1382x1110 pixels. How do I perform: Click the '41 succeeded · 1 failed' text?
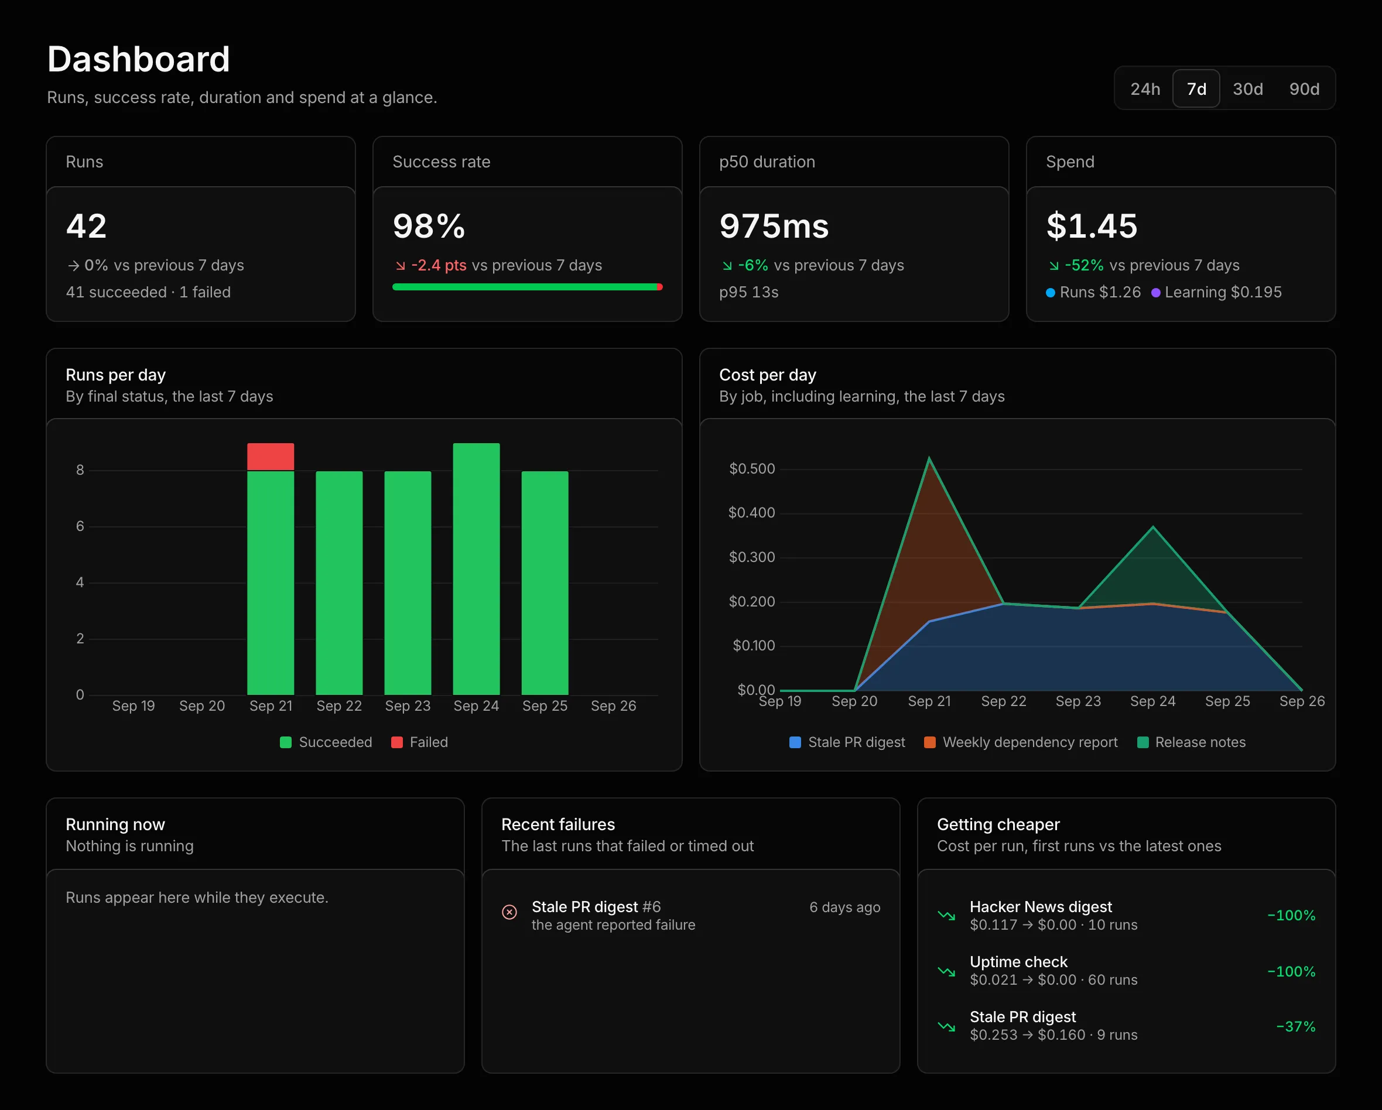pyautogui.click(x=148, y=292)
